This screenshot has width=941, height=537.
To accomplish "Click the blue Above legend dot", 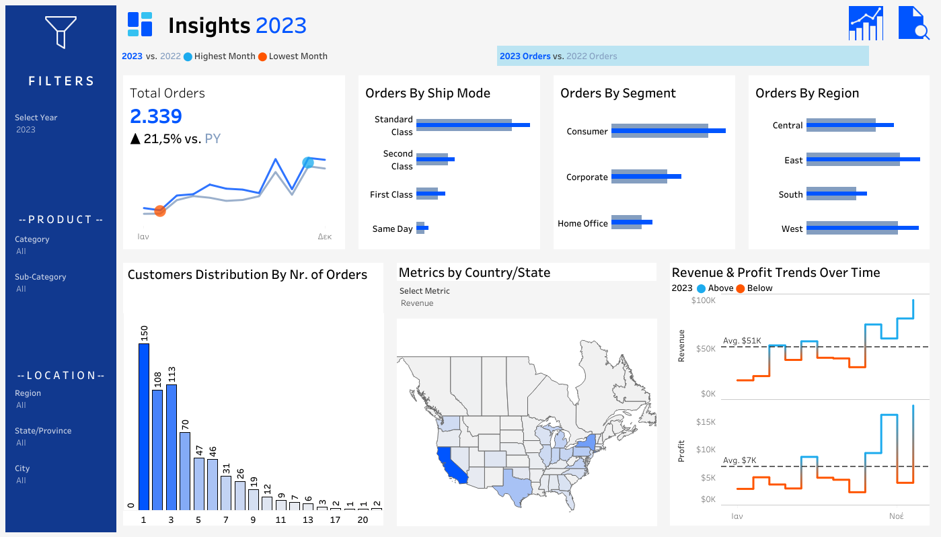I will pyautogui.click(x=702, y=288).
